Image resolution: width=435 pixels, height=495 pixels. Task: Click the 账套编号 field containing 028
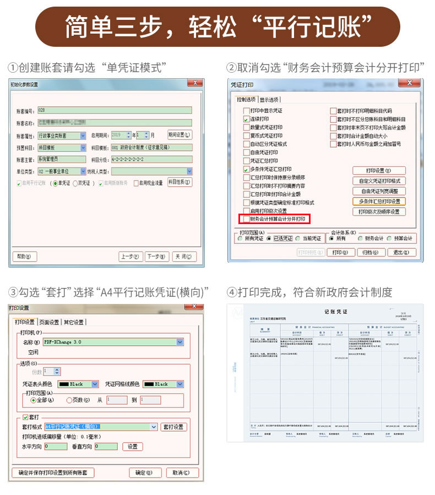pyautogui.click(x=115, y=110)
